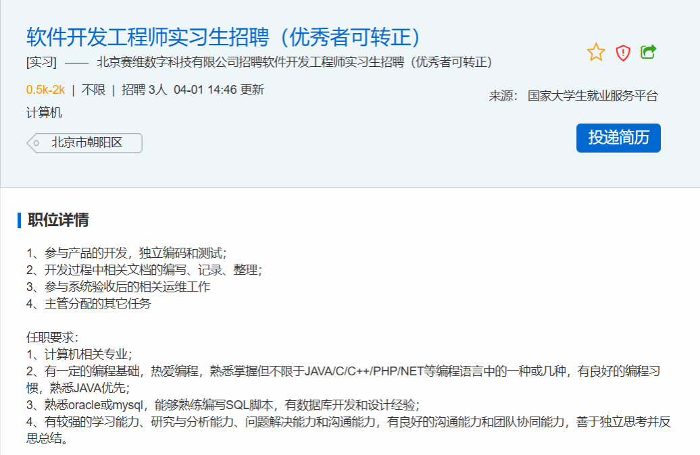Select the 北京市朝阳区 location tag
Viewport: 700px width, 455px height.
pos(86,143)
